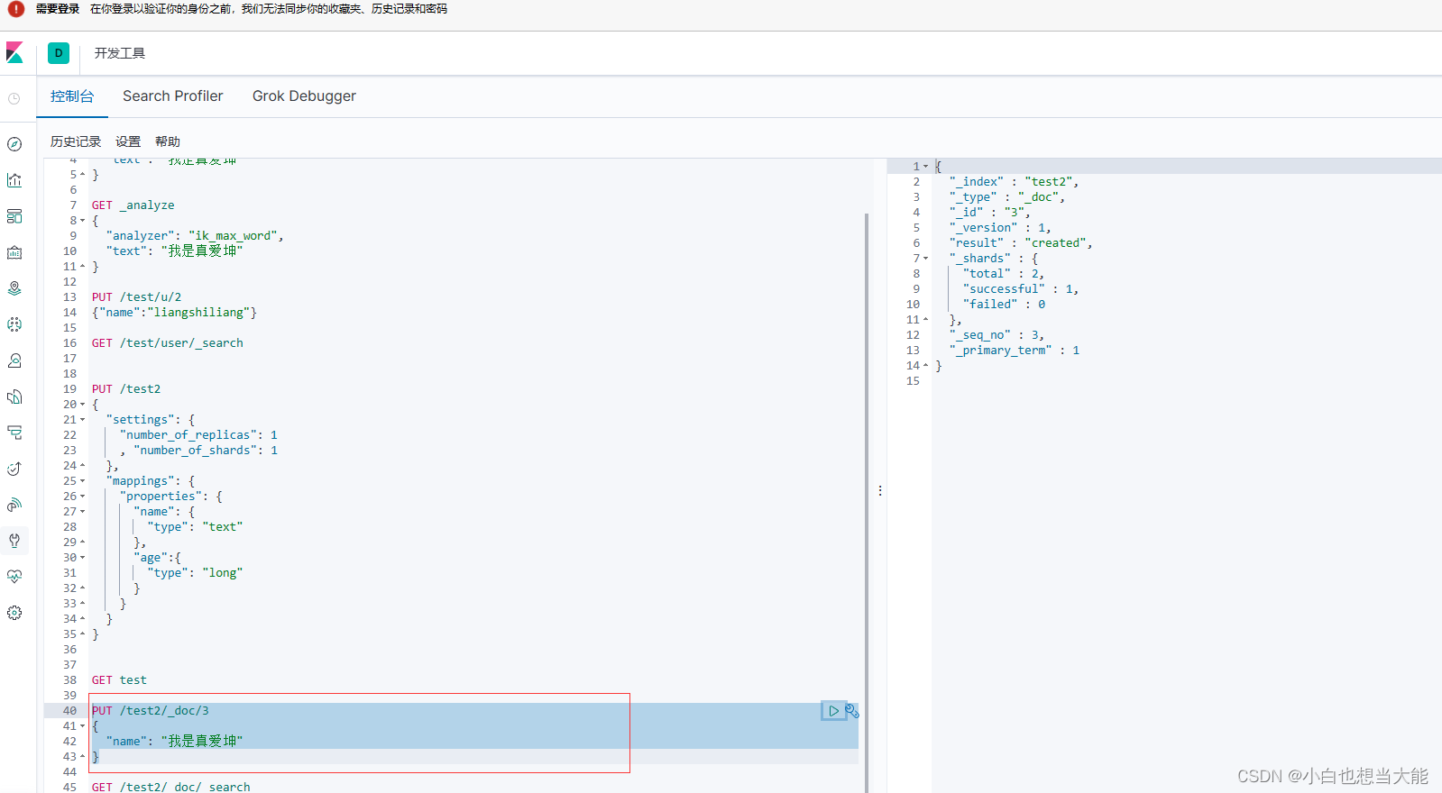Open Logs icon in sidebar
The width and height of the screenshot is (1442, 793).
(x=14, y=396)
